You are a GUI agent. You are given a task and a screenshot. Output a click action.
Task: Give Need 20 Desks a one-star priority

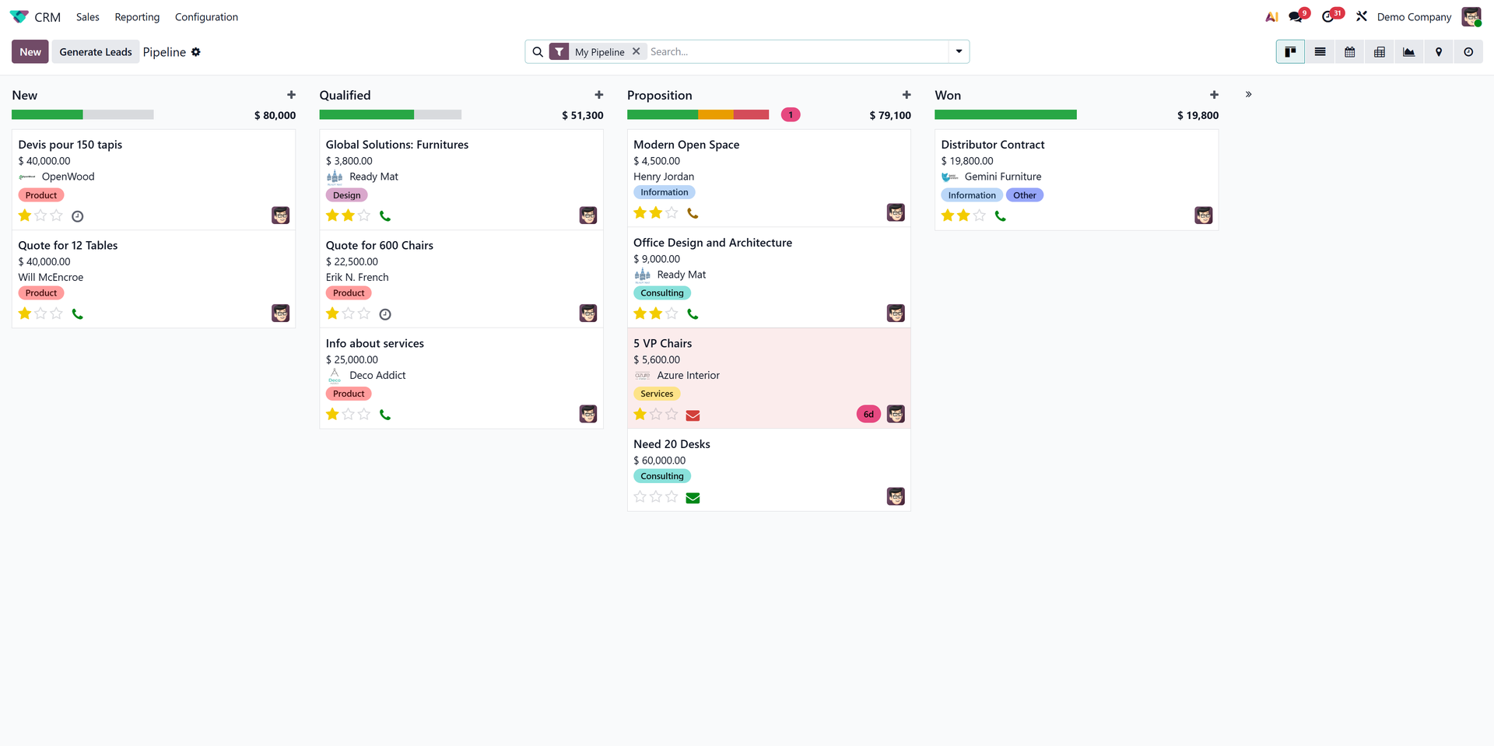[x=638, y=496]
